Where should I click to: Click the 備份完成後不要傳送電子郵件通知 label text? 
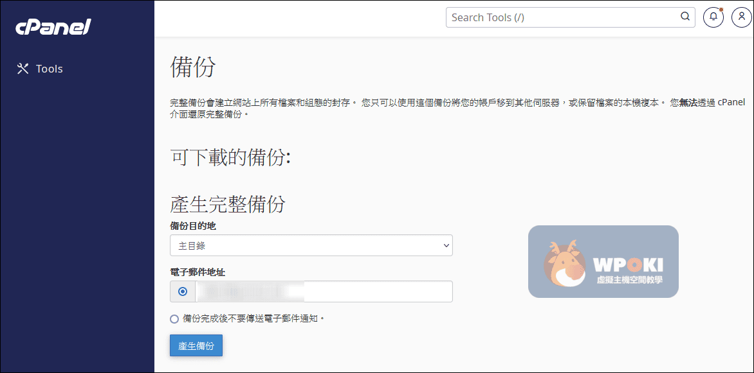tap(253, 318)
